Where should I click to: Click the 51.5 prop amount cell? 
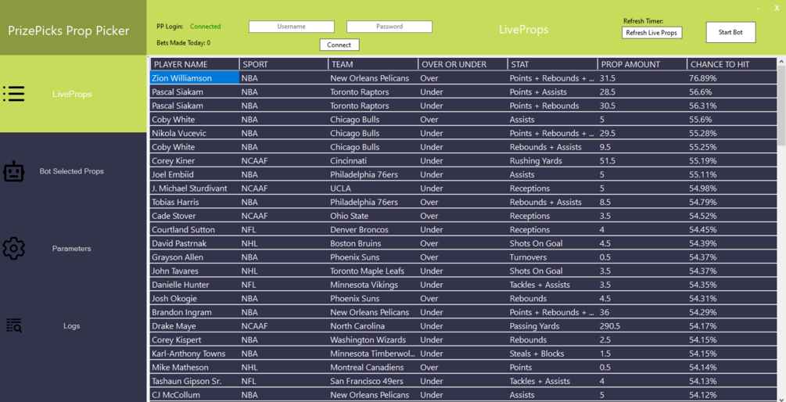tap(642, 161)
